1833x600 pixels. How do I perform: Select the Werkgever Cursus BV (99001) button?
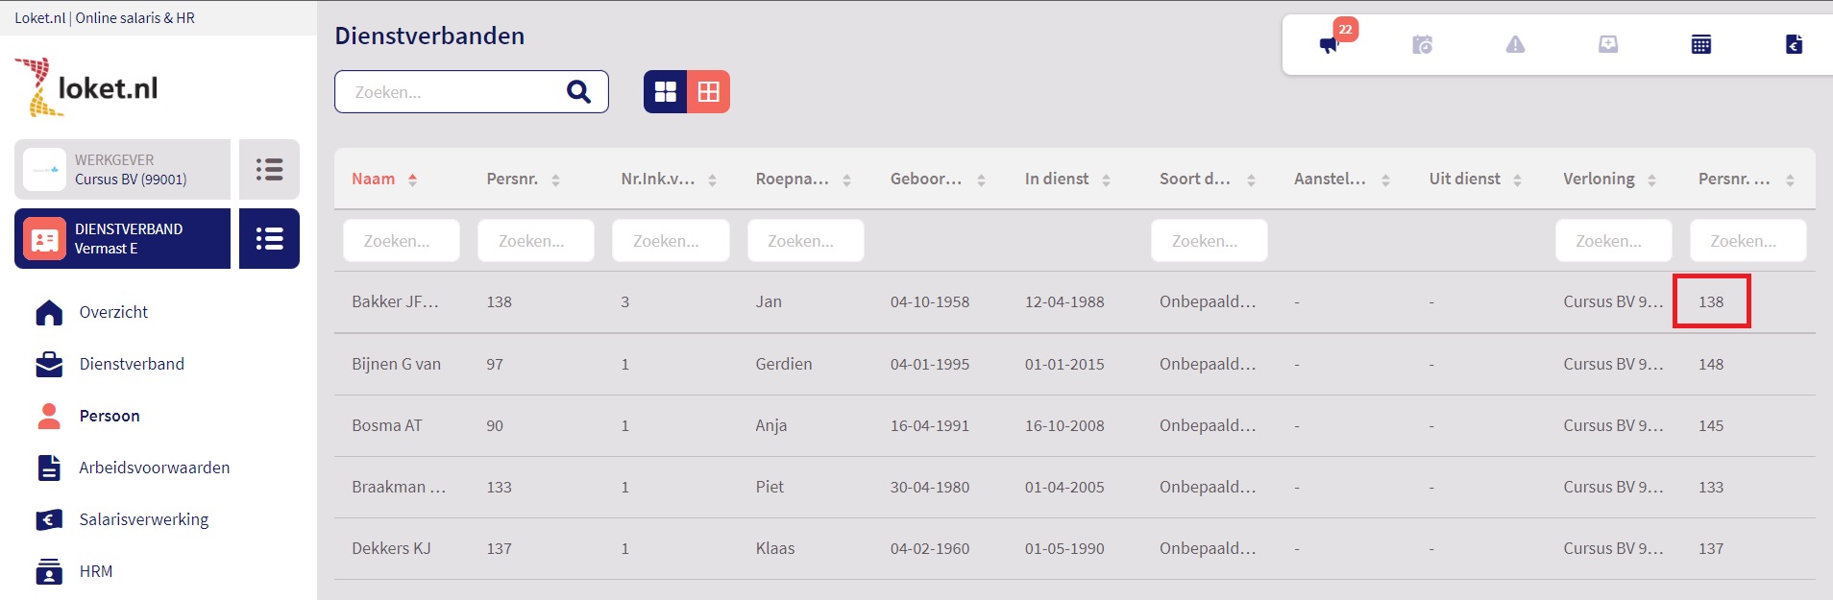coord(122,170)
